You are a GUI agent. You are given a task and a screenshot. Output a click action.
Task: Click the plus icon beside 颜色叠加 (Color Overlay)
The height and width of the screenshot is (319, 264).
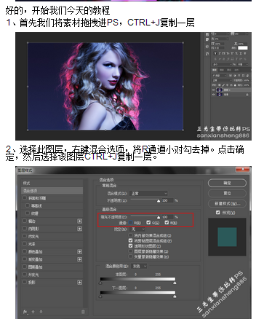[x=79, y=252]
